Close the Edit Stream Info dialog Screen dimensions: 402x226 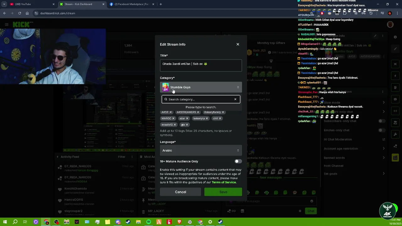click(x=238, y=44)
